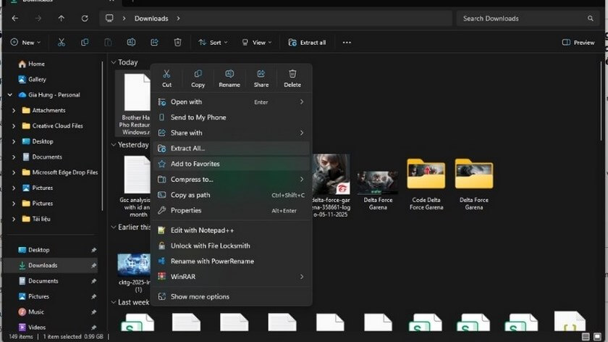608x342 pixels.
Task: Click the Copy icon in context menu
Action: (x=198, y=74)
